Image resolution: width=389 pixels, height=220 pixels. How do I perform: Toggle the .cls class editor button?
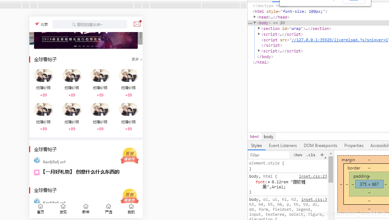tap(311, 155)
